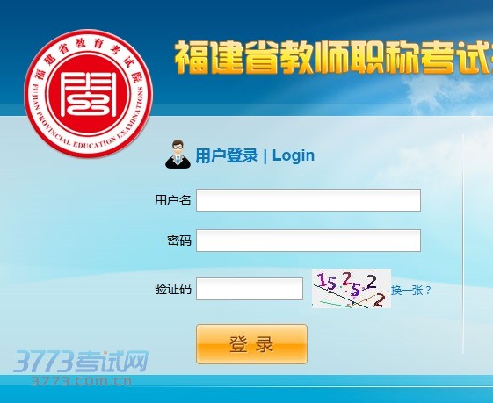Focus the 验证码 input box
493x403 pixels.
250,289
